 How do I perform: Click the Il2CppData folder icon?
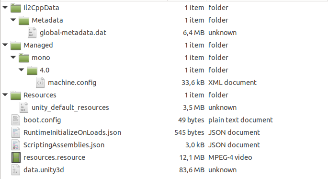tap(16, 8)
